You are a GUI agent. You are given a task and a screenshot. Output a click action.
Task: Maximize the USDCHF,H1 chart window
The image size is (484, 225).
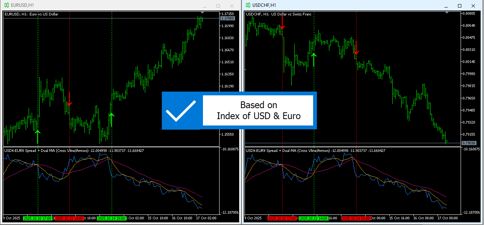[459, 6]
